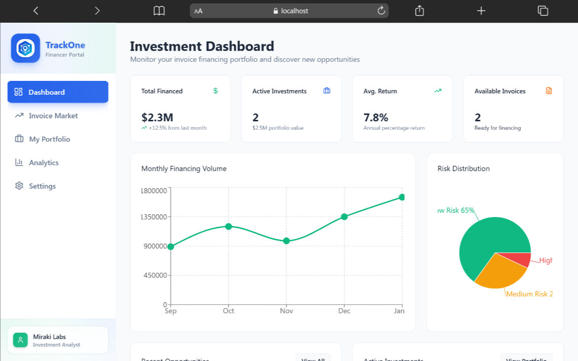This screenshot has width=578, height=361.
Task: Click the dollar sign icon in Total Financed
Action: 215,91
